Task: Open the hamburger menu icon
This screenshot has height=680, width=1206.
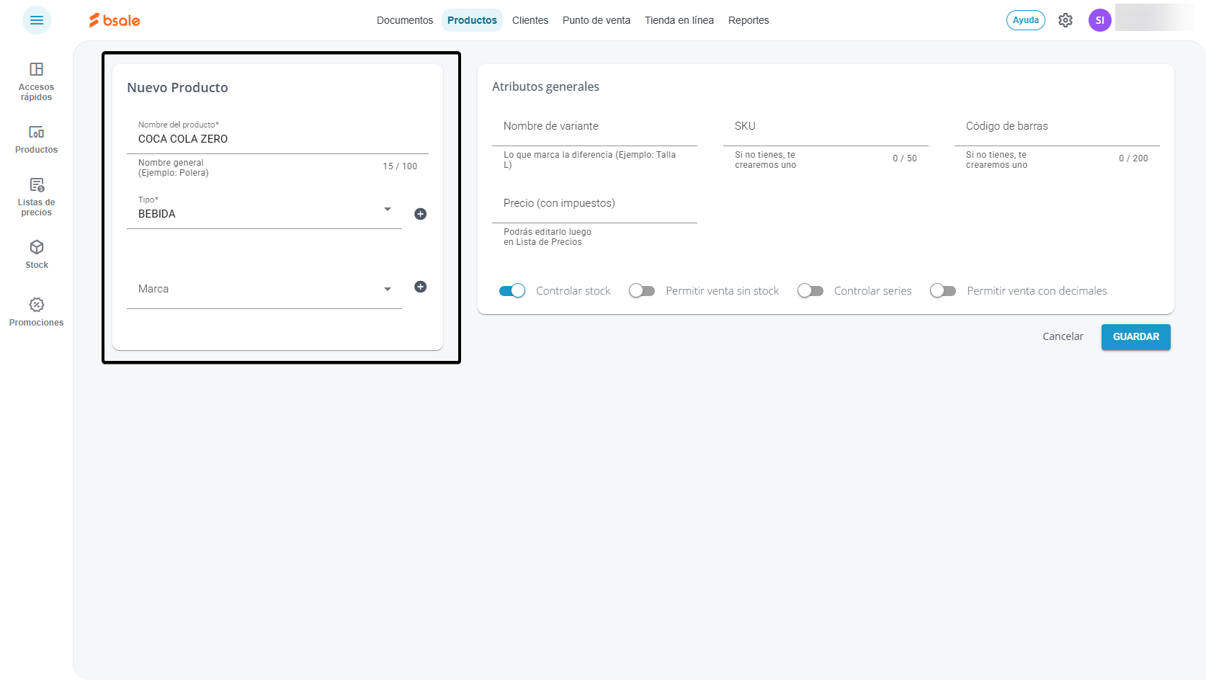Action: (37, 20)
